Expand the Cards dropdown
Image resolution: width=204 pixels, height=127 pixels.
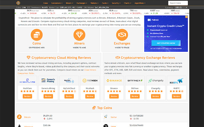point(105,3)
